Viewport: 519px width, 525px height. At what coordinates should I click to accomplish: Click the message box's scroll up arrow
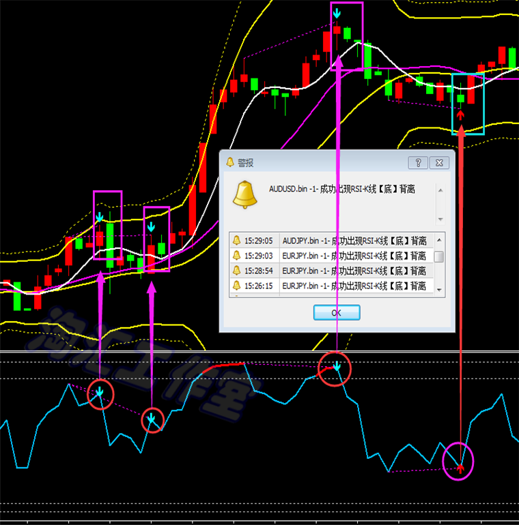(440, 190)
